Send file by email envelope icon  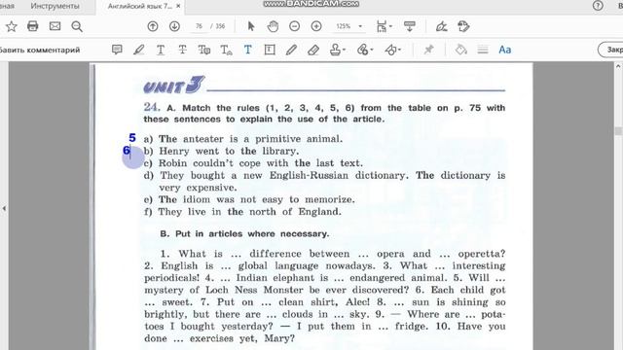coord(55,26)
